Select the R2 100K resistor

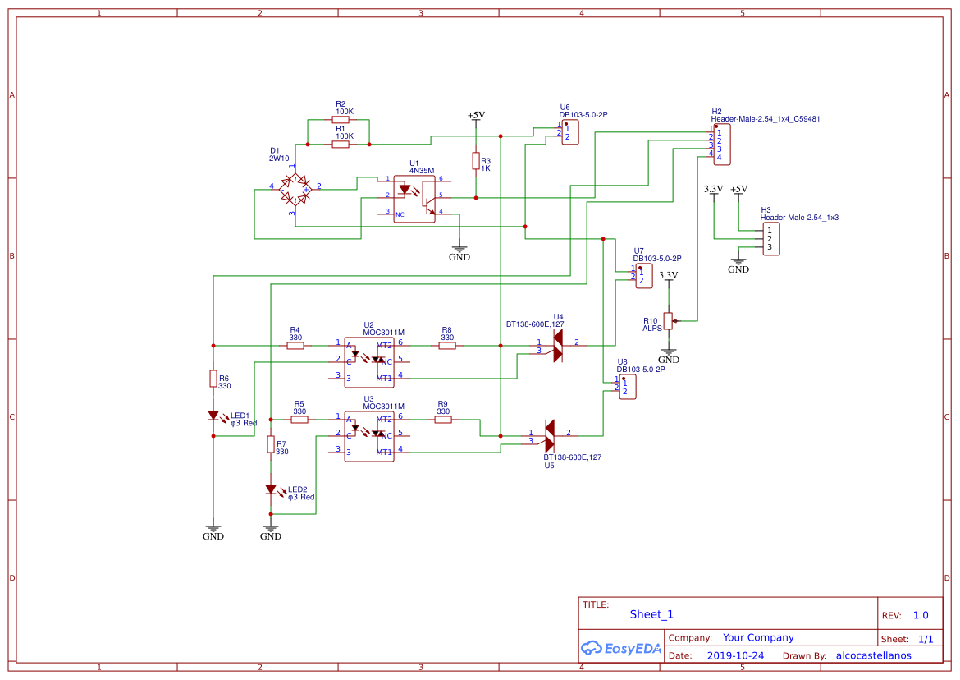coord(341,120)
